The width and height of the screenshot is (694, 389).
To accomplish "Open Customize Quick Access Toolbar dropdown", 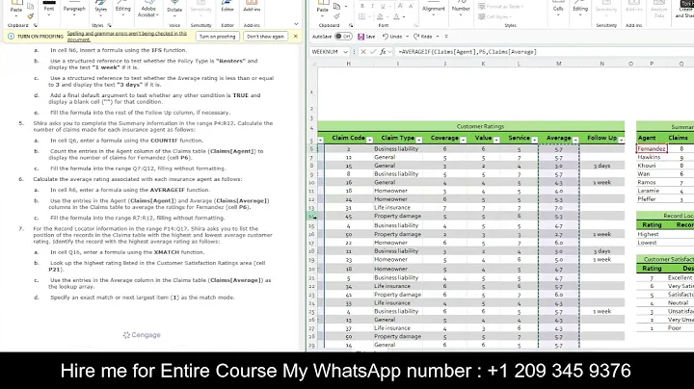I will [x=446, y=37].
